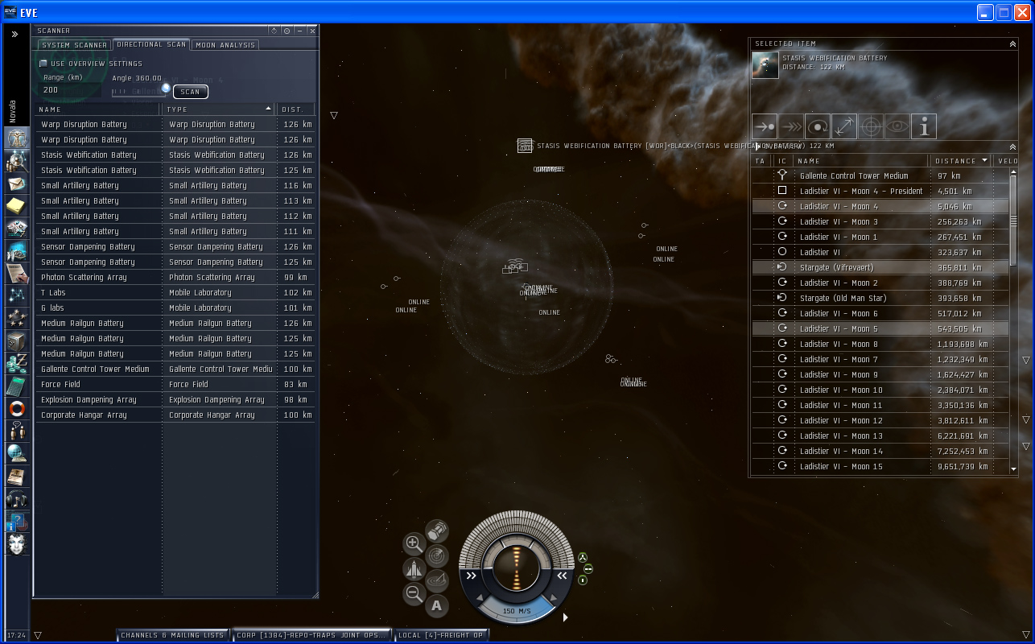Click the Warp To action icon
Screen dimensions: 1035x644
coord(791,126)
